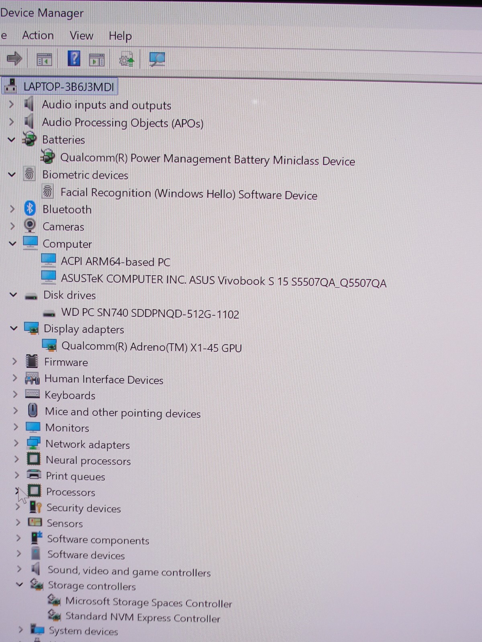Select Qualcomm Power Management Battery Miniclass Device
Viewport: 482px width, 642px height.
208,159
